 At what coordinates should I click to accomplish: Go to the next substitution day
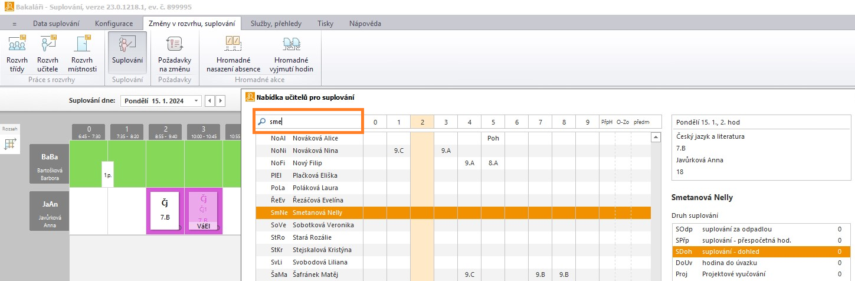[x=221, y=101]
